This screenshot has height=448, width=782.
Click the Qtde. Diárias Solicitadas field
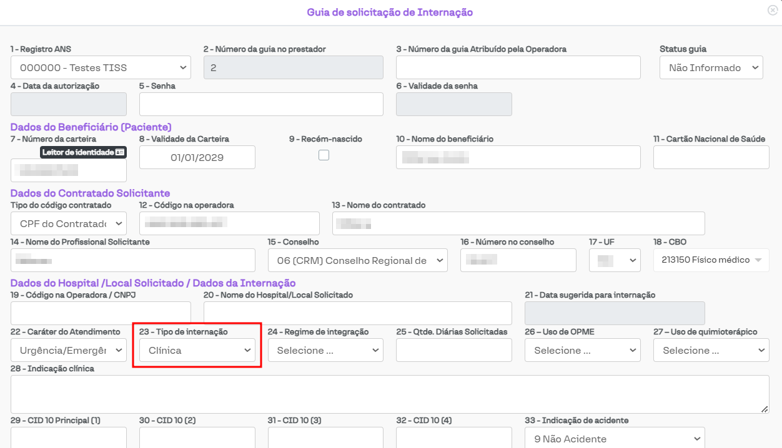(453, 350)
